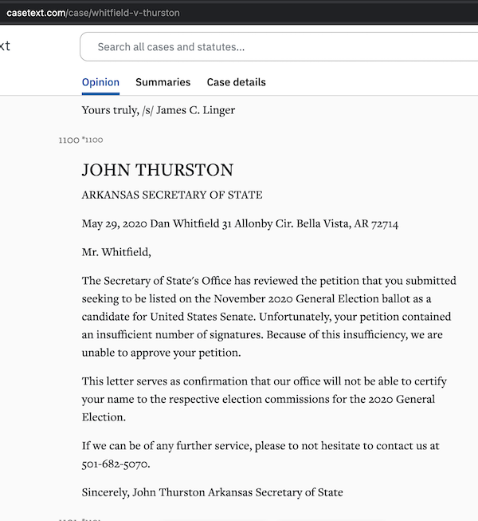Click the page marker *1100
The width and height of the screenshot is (478, 521).
click(92, 140)
